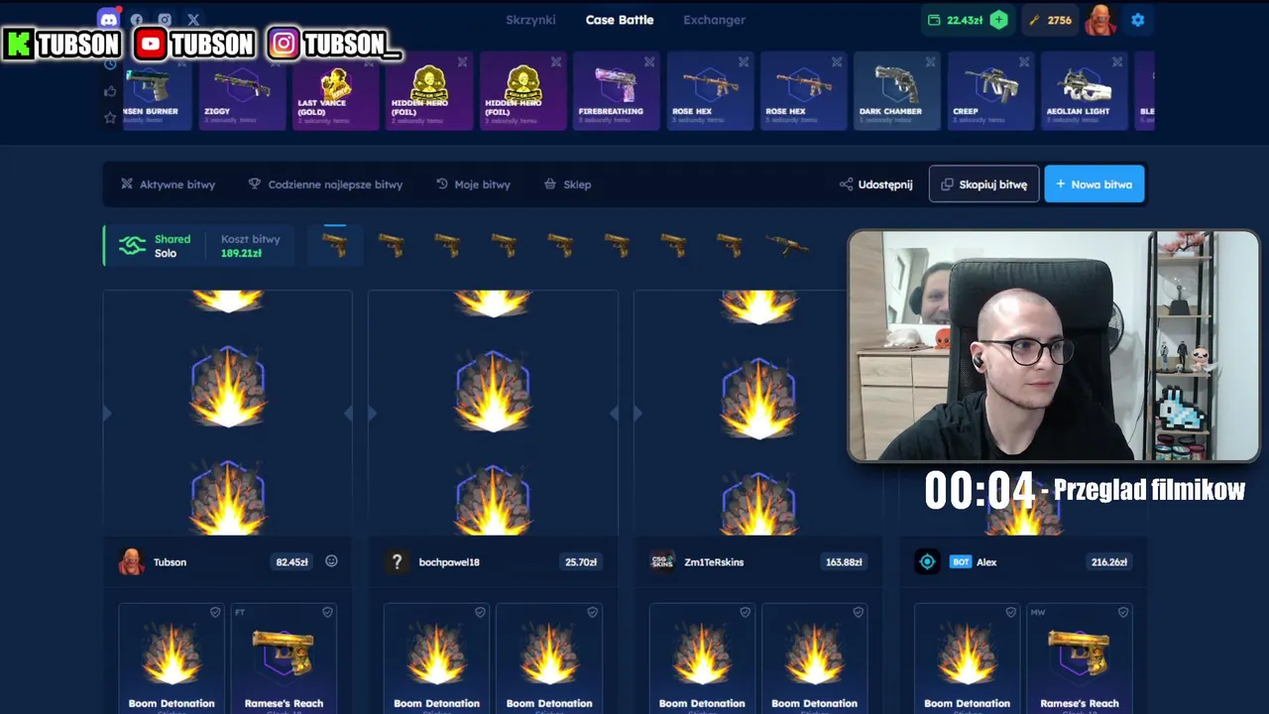Open Tubson's Boom Detonation item card
The width and height of the screenshot is (1269, 714).
[172, 658]
